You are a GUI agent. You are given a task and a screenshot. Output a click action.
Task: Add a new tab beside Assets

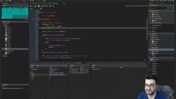click(163, 3)
